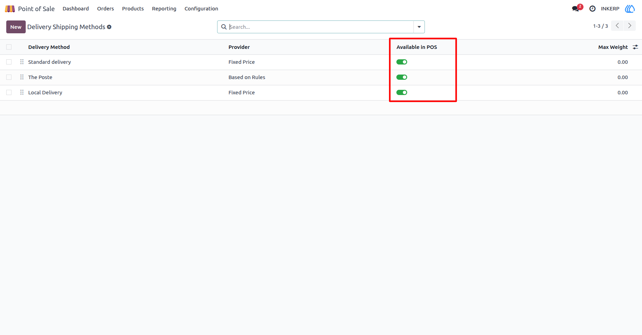Open the Standard delivery record

(49, 62)
